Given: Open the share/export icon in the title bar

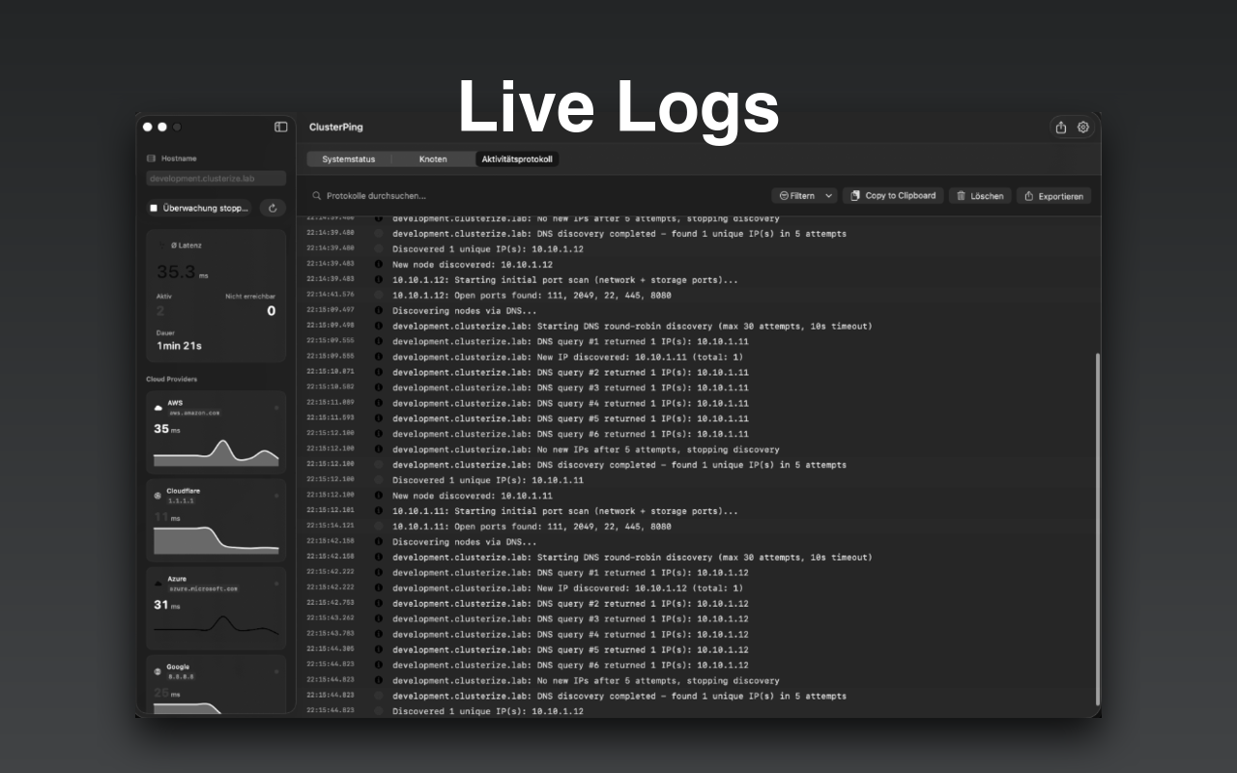Looking at the screenshot, I should (1060, 127).
